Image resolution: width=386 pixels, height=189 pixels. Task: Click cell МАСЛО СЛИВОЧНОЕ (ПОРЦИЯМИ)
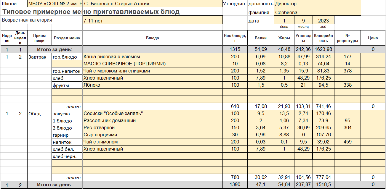pos(153,64)
